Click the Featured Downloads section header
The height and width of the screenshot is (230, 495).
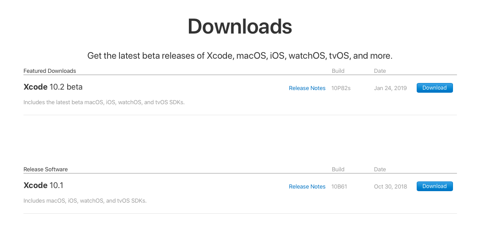[x=50, y=71]
